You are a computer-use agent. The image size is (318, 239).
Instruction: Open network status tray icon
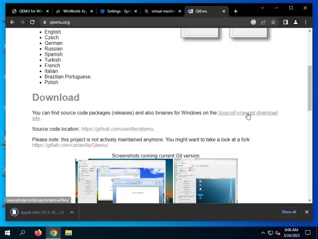point(270,233)
